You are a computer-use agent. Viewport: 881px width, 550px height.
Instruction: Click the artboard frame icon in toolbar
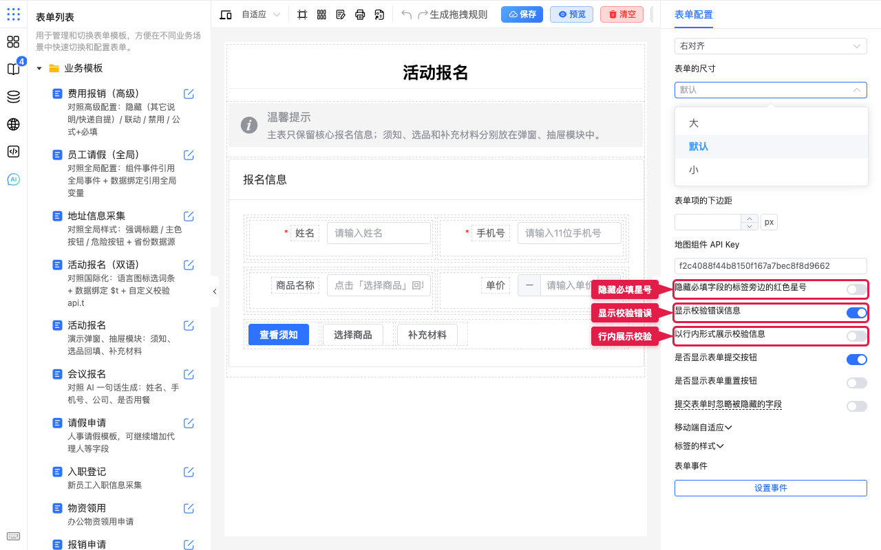302,14
